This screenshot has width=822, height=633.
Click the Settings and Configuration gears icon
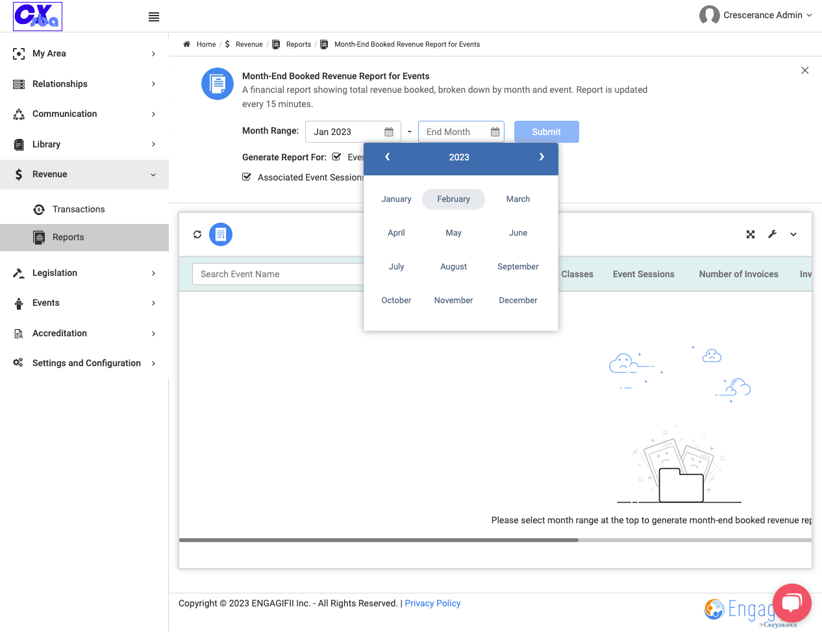click(18, 363)
